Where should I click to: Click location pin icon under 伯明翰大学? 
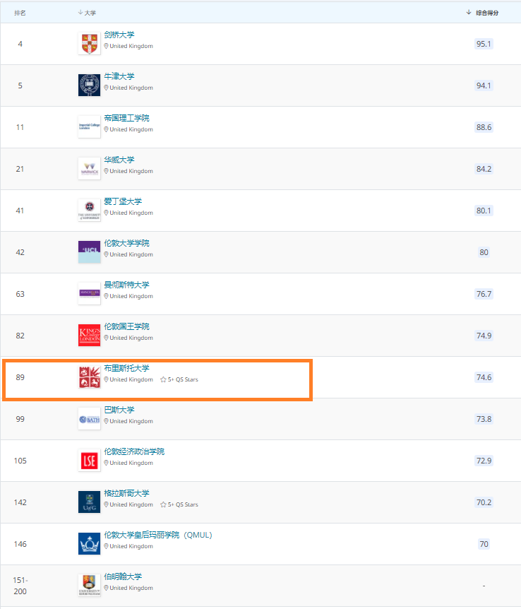(106, 588)
